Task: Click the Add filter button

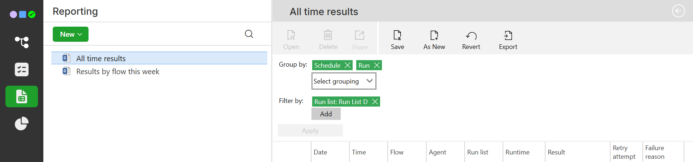Action: pos(326,114)
